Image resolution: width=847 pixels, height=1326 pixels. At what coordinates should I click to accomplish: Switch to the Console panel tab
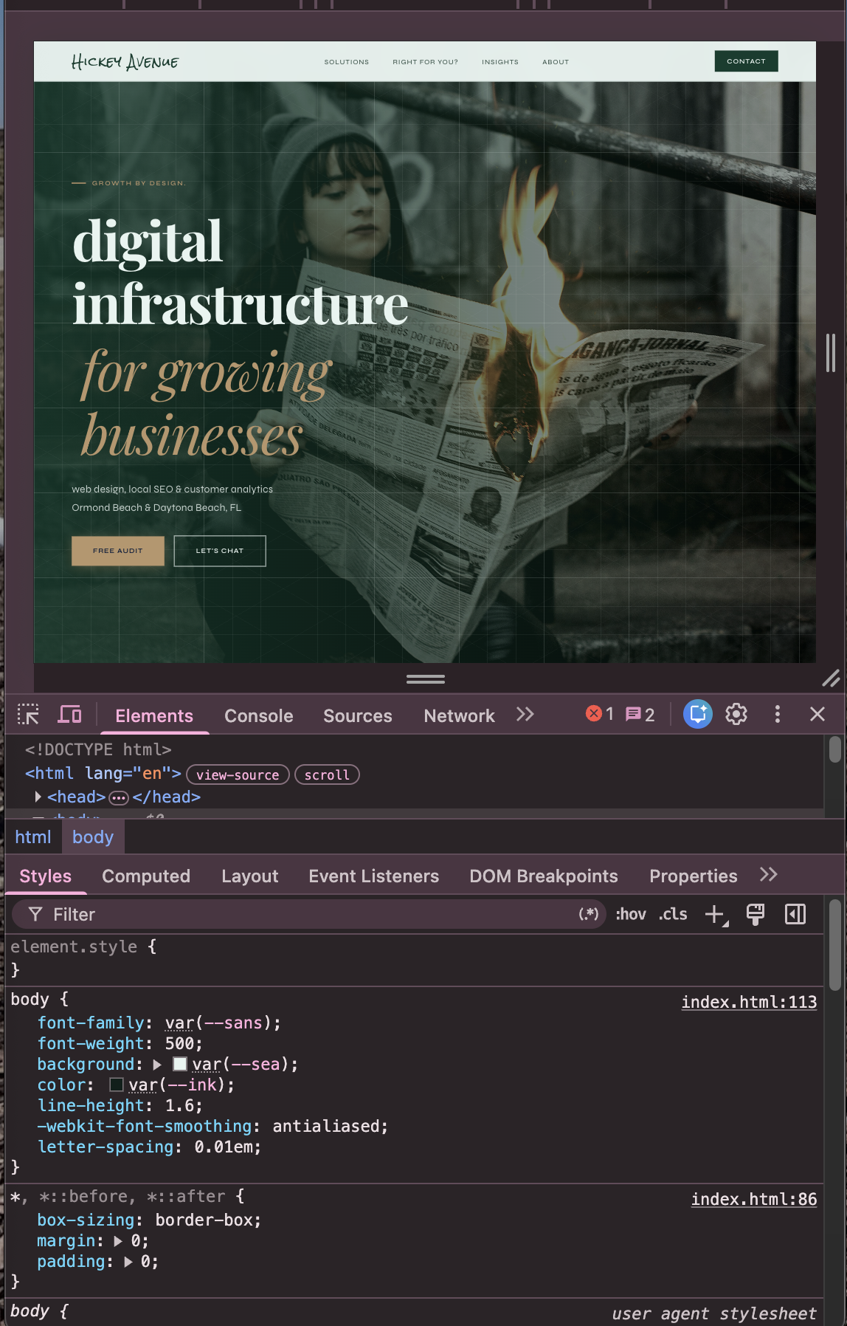pos(259,715)
